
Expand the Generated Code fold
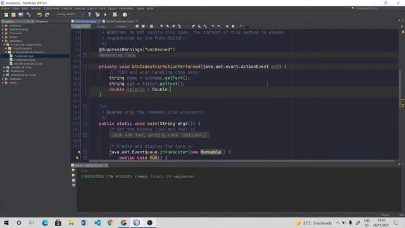(x=85, y=55)
